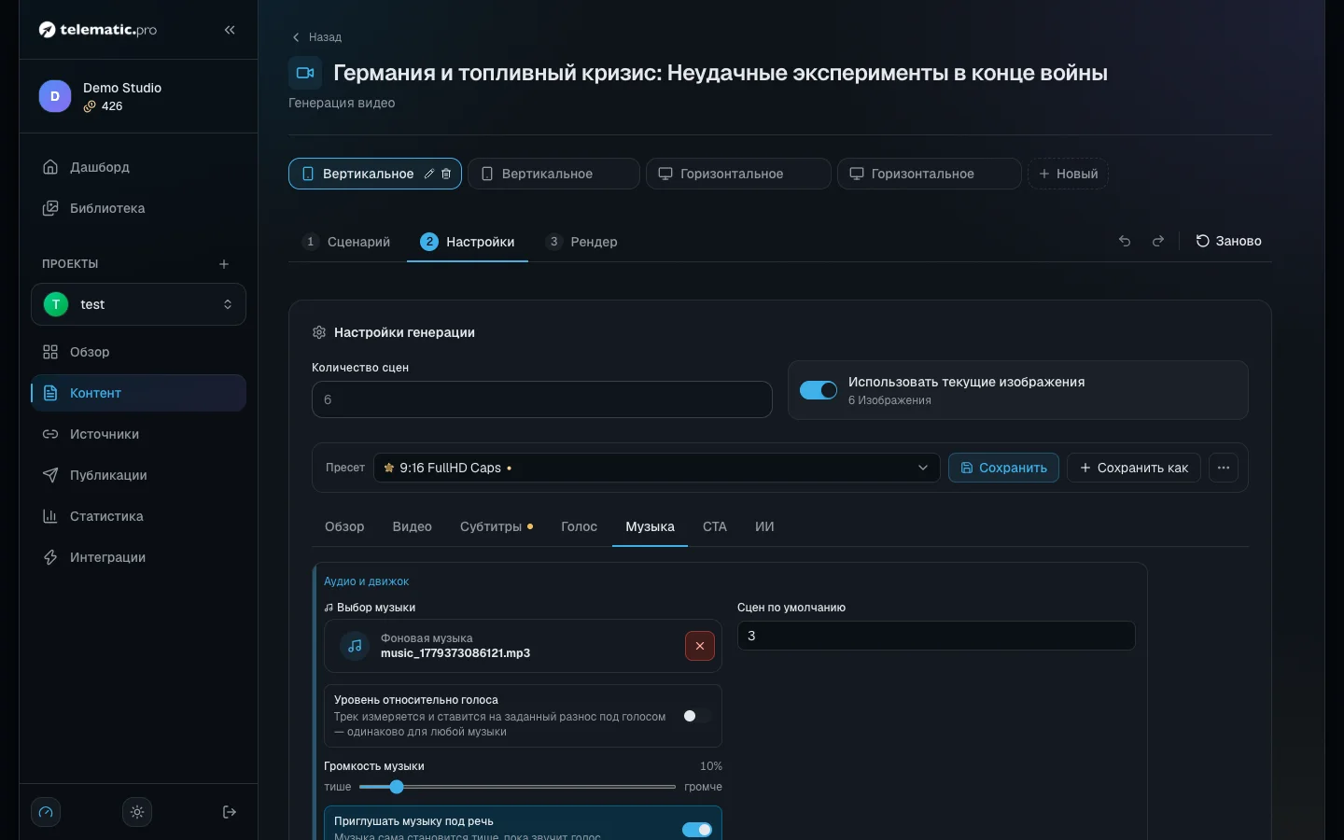This screenshot has height=840, width=1344.
Task: Log out using the exit icon
Action: 230,812
